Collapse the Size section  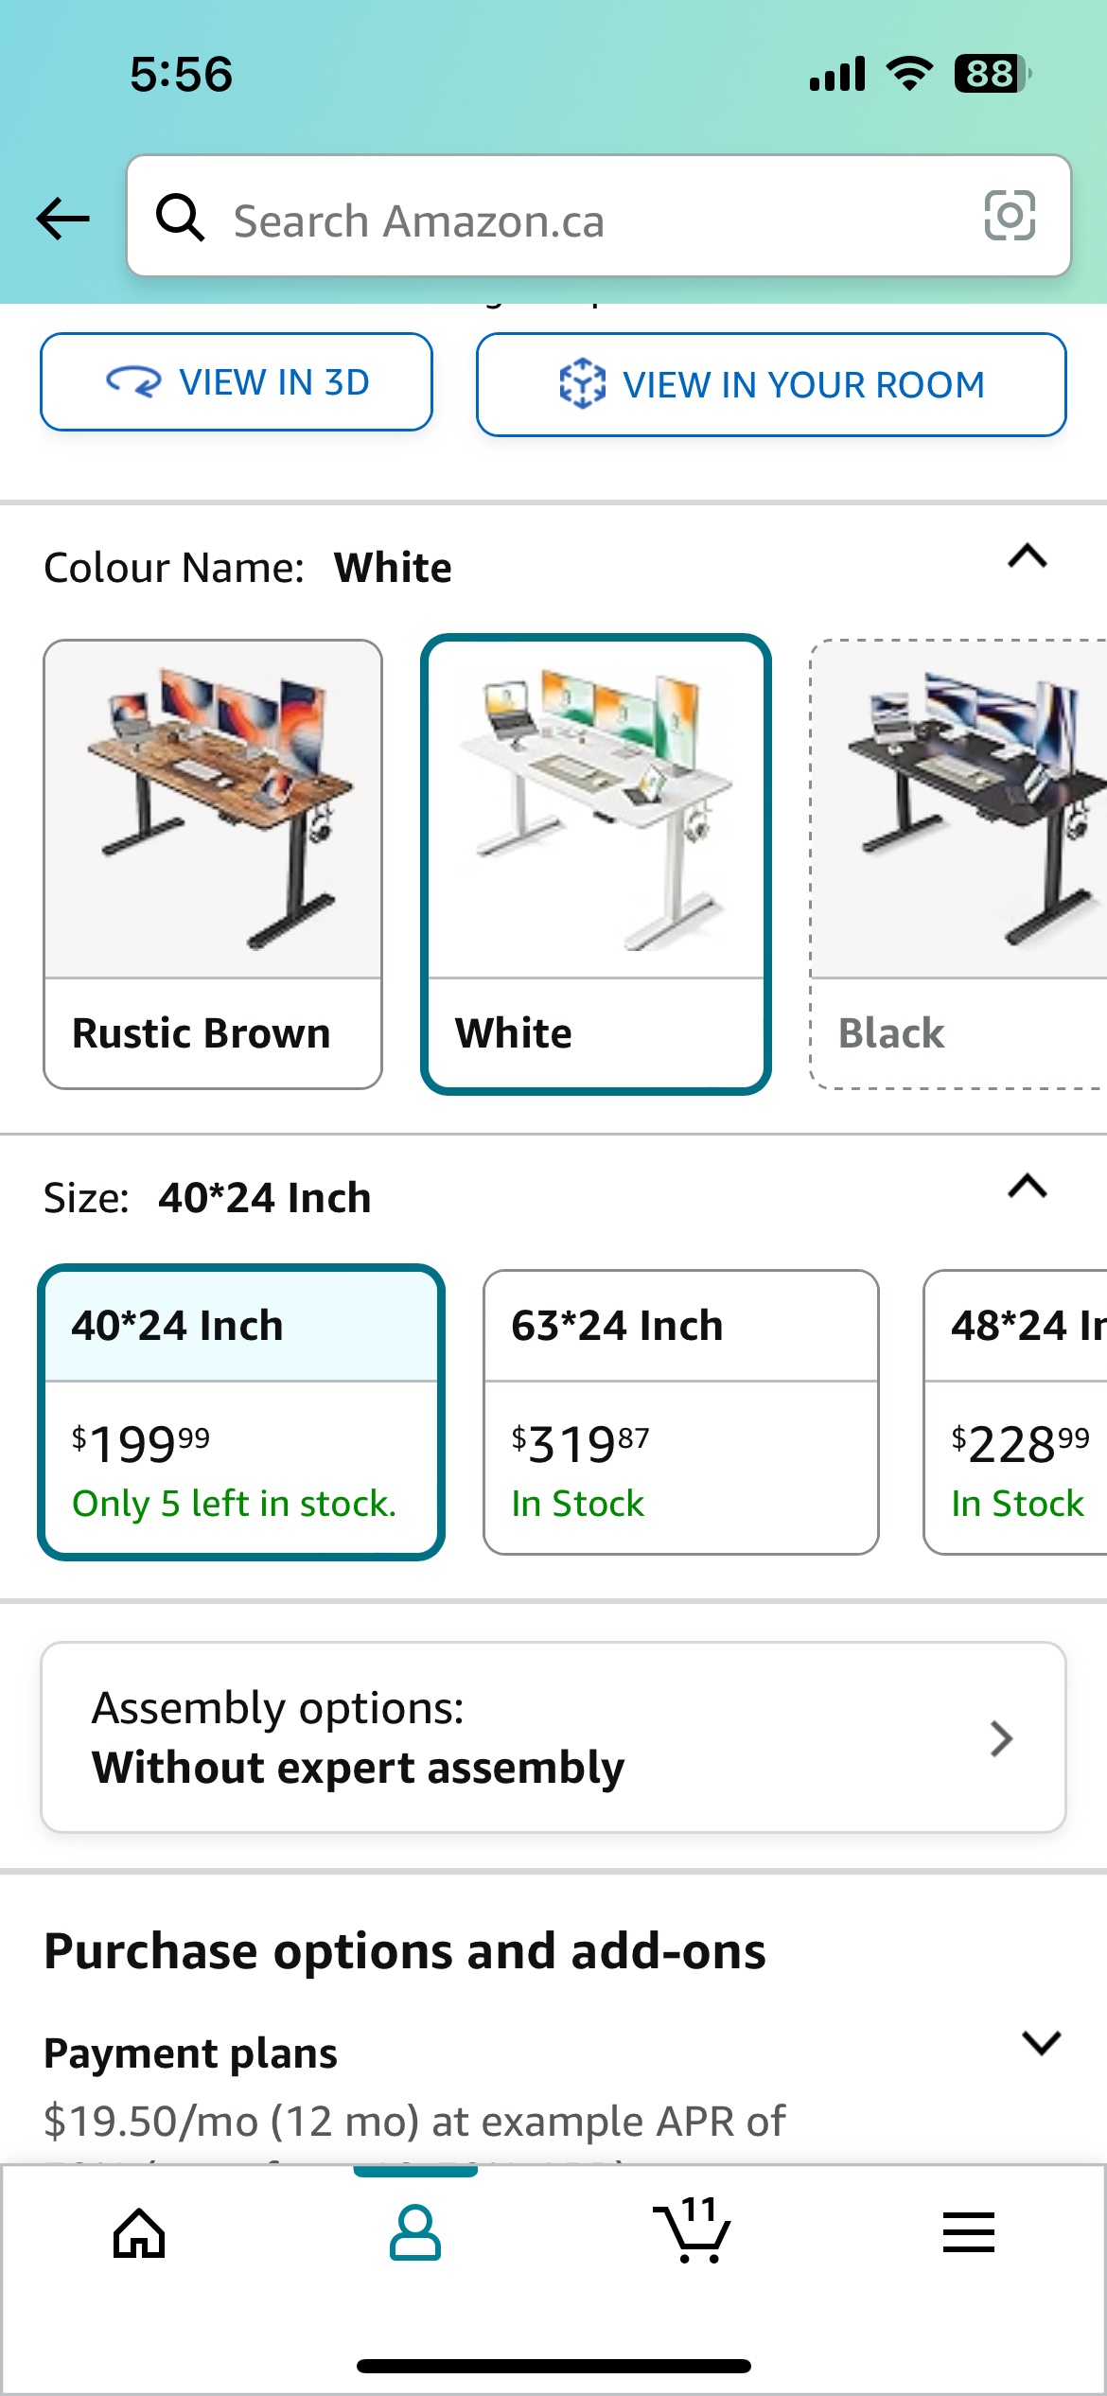(1028, 1186)
